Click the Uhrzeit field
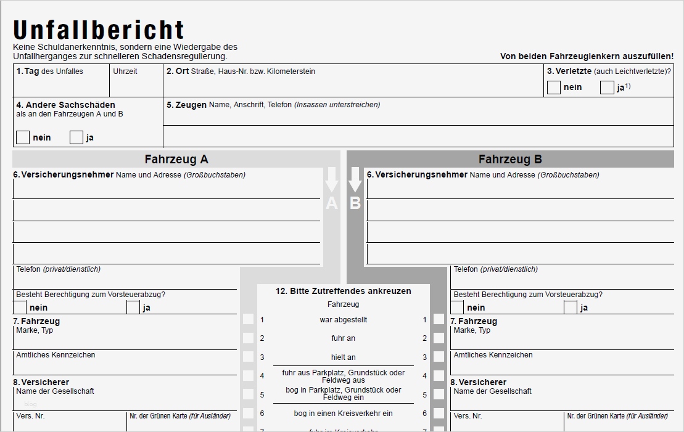The width and height of the screenshot is (684, 432). coord(136,81)
